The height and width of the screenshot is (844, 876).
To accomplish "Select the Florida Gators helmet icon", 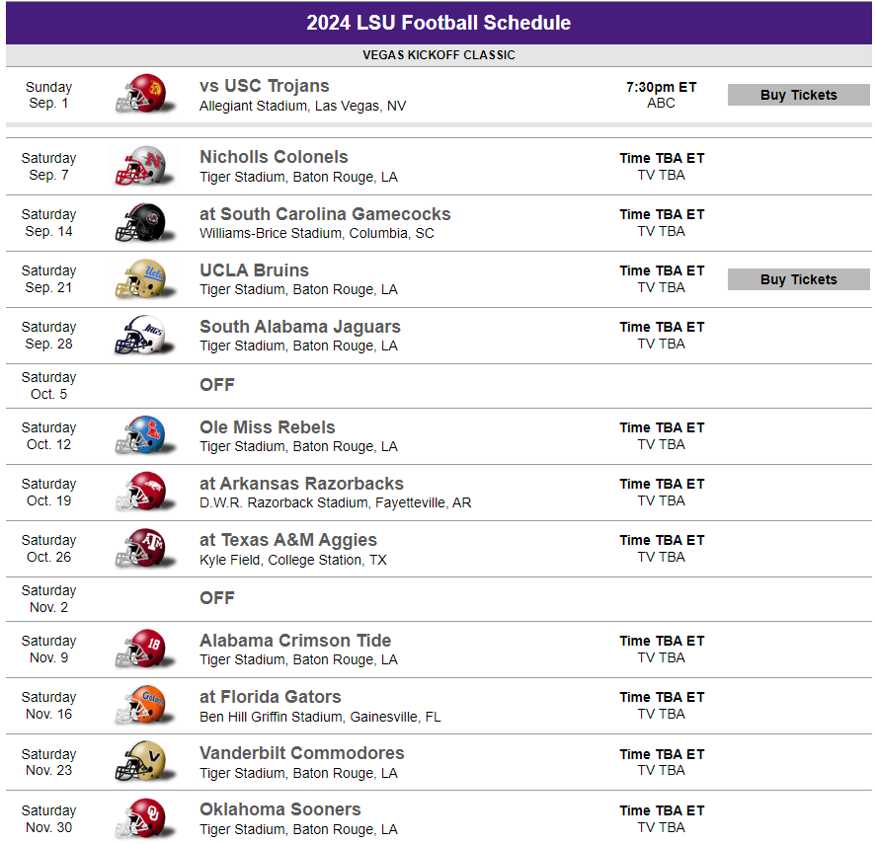I will pos(139,706).
